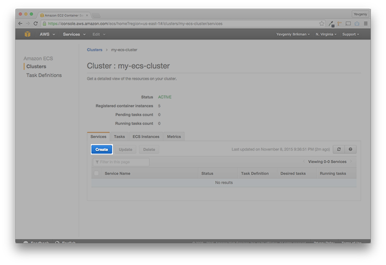Expand the AWS dropdown menu
The image size is (386, 265).
[x=47, y=34]
